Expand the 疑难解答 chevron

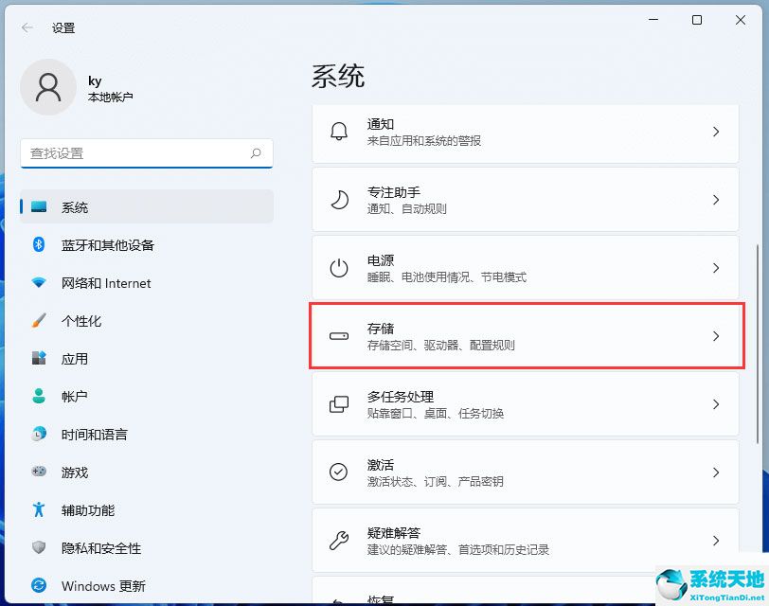716,541
